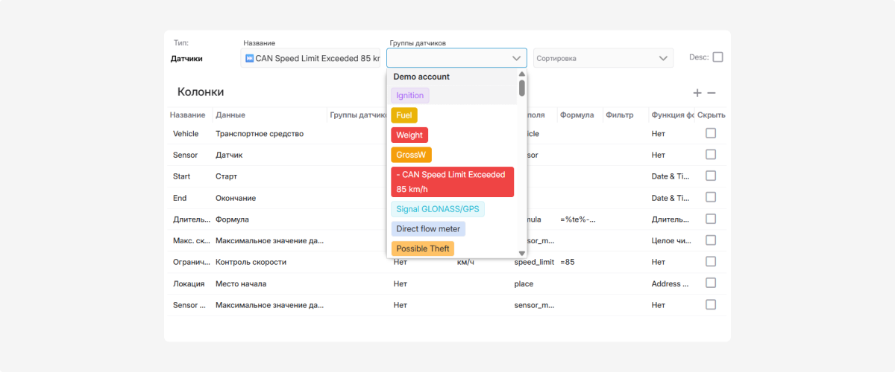Check the Скрыть box for the End row

coord(711,197)
